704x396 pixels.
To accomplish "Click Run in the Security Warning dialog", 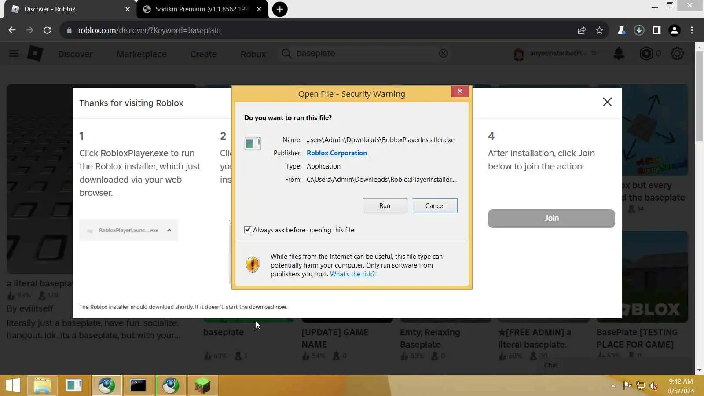I will coord(385,205).
